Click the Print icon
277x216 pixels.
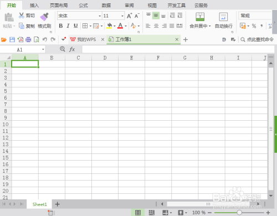pyautogui.click(x=28, y=39)
